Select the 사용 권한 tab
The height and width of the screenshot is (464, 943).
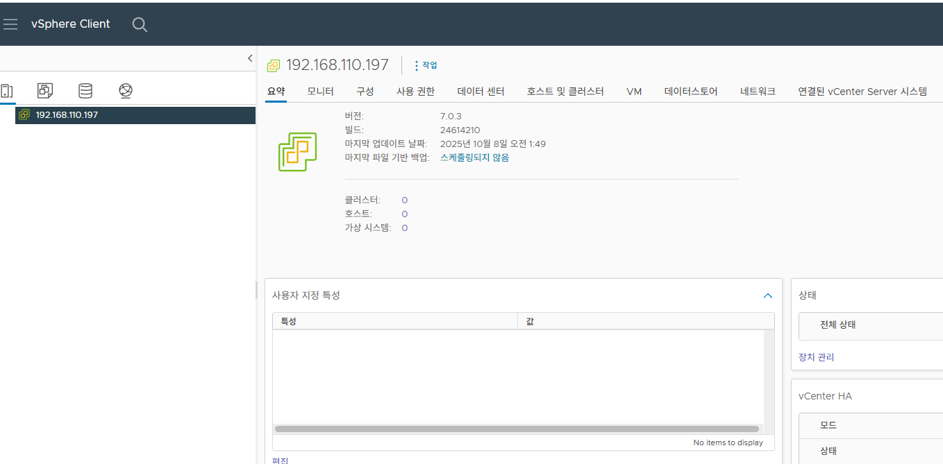pos(415,92)
